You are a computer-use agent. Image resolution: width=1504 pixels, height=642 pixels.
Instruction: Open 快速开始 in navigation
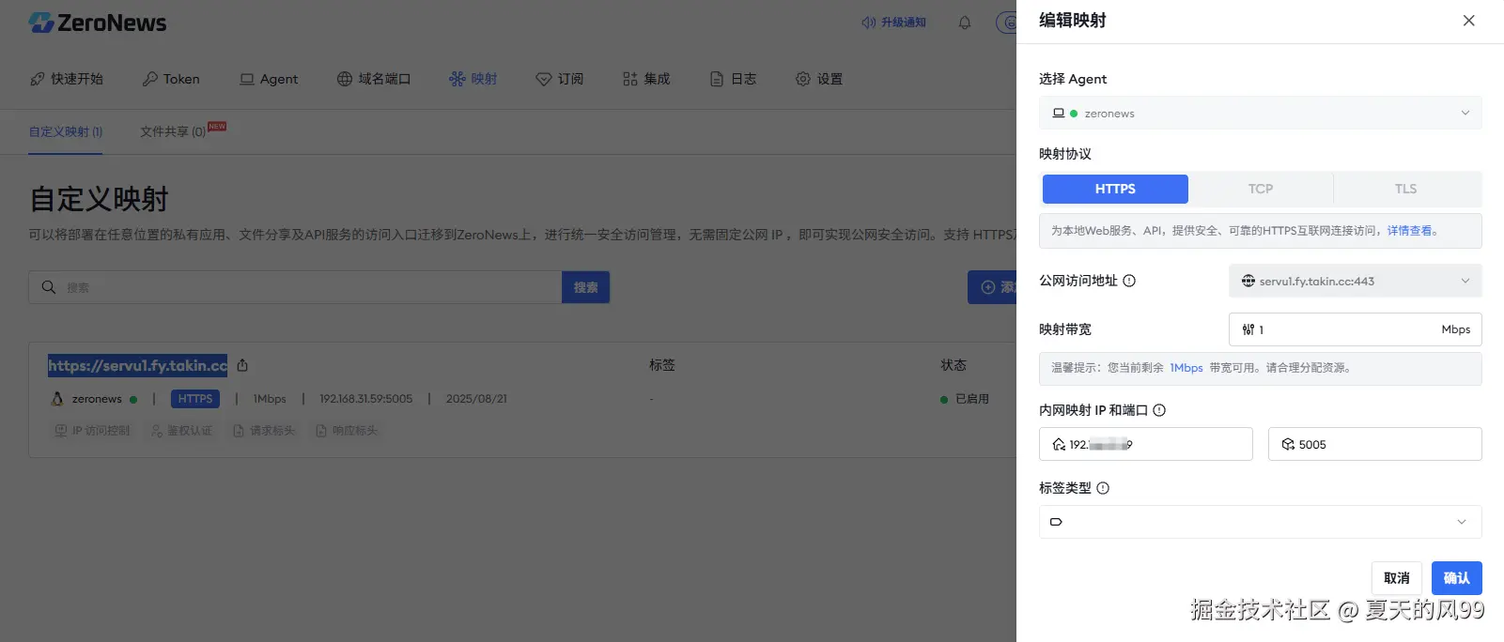point(67,79)
